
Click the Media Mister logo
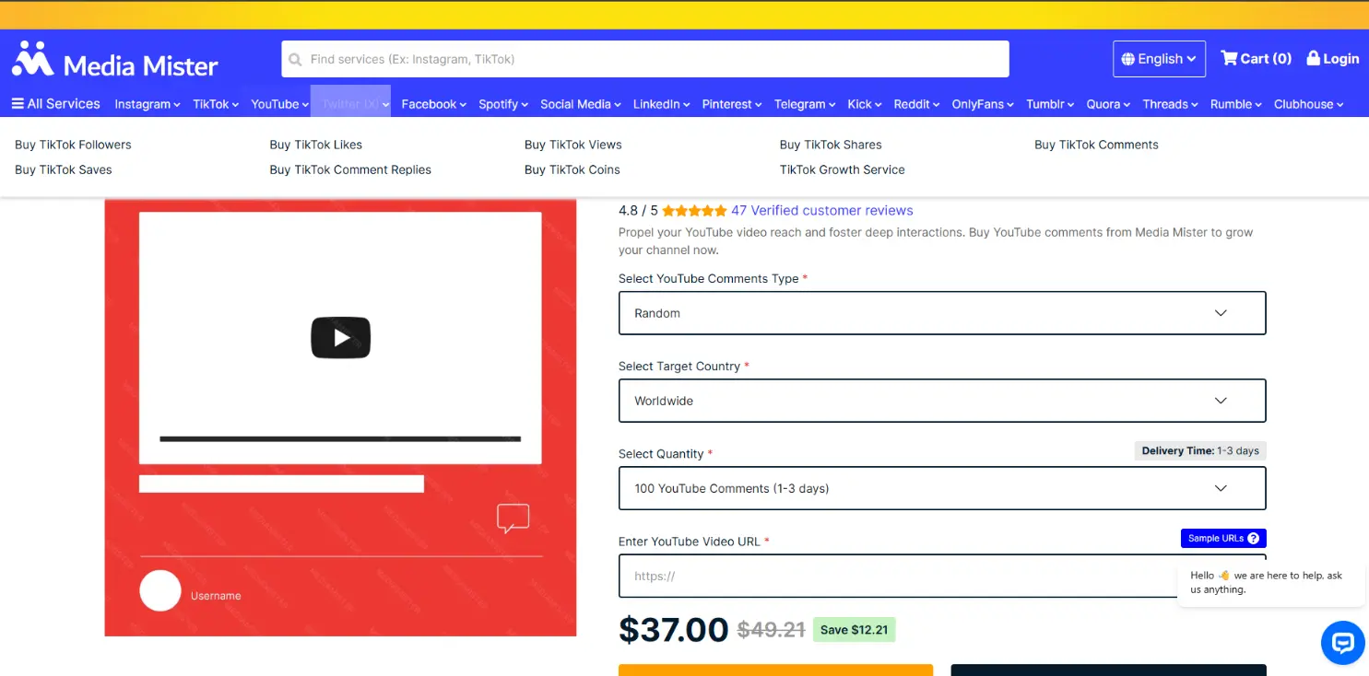(112, 61)
